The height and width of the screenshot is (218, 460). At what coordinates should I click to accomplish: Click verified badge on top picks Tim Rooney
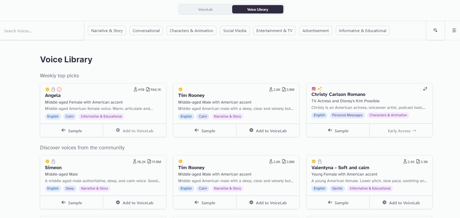point(180,89)
